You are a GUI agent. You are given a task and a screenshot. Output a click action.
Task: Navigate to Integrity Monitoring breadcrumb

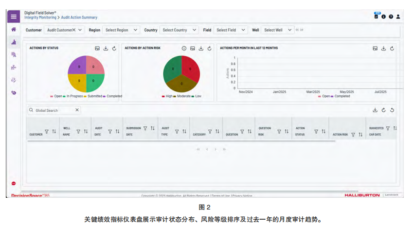pyautogui.click(x=39, y=17)
